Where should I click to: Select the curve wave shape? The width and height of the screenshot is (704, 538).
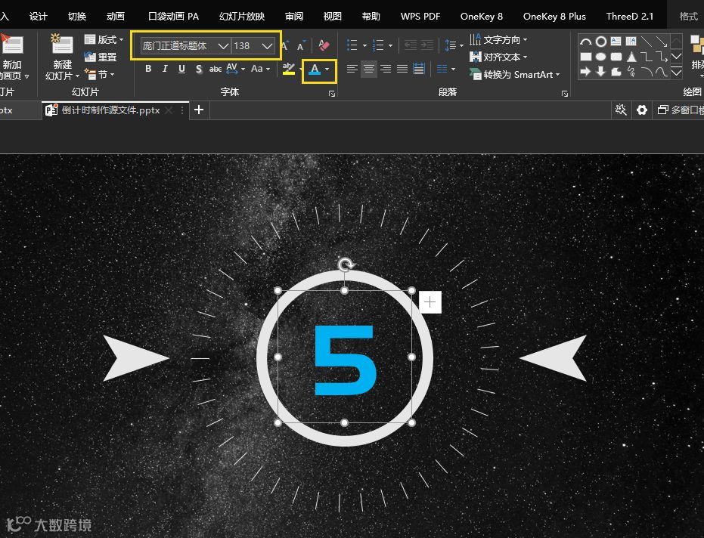pyautogui.click(x=662, y=71)
